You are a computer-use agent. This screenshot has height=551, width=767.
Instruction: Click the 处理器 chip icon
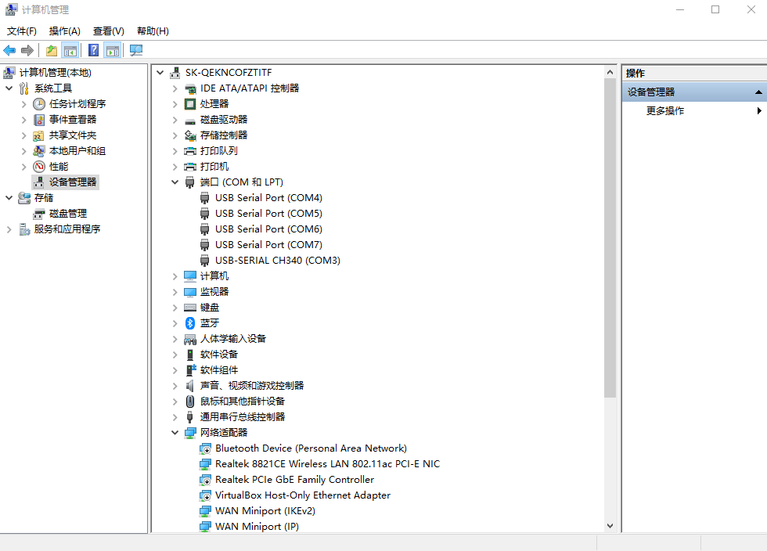tap(189, 104)
